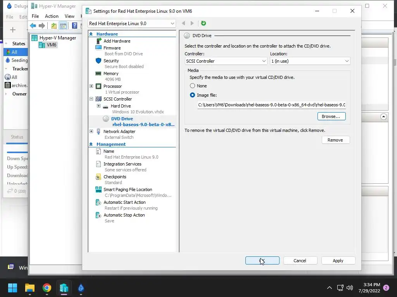Open the Help toolbar icon in Hyper-V Manager

point(75,26)
